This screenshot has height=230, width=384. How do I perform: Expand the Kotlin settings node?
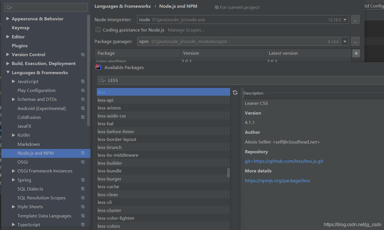13,135
